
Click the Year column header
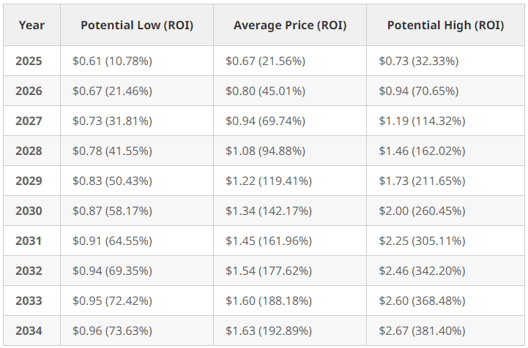[x=31, y=25]
